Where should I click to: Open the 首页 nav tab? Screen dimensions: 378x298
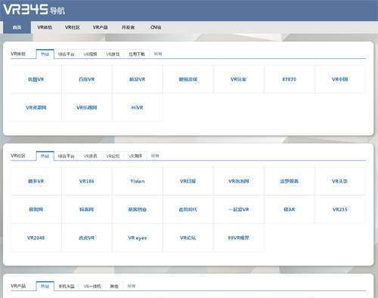[x=17, y=27]
